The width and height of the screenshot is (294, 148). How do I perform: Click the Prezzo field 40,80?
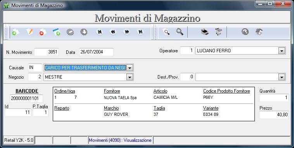pyautogui.click(x=274, y=115)
